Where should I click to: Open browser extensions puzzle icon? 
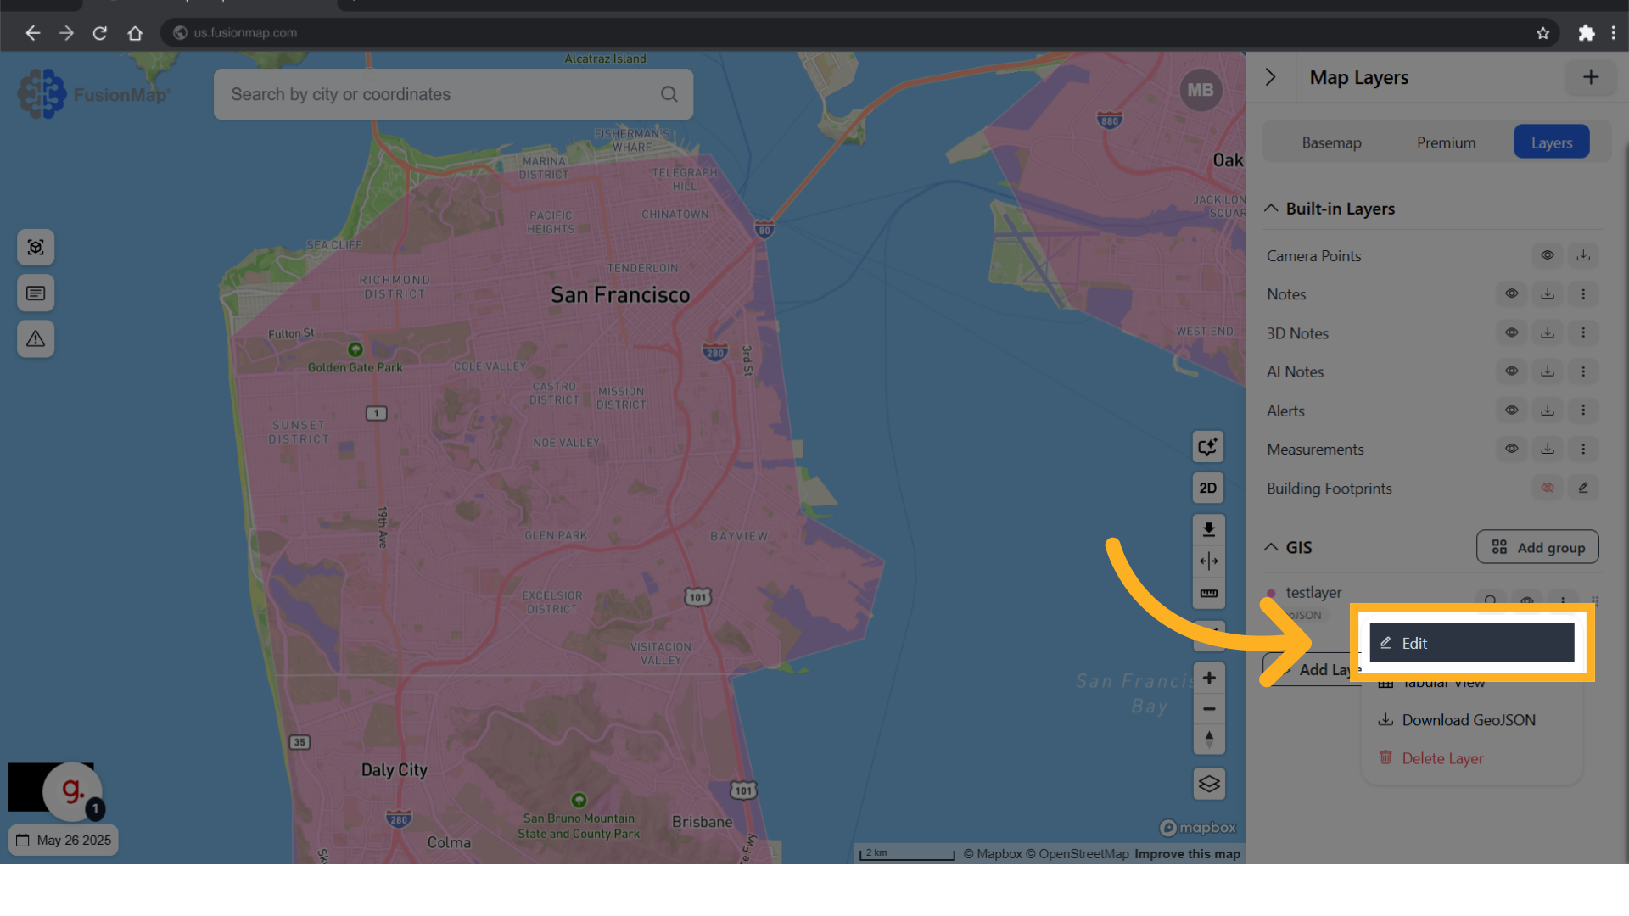(x=1587, y=33)
